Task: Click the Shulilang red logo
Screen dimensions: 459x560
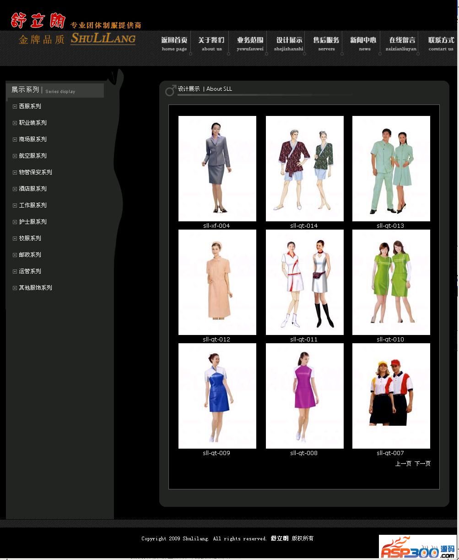Action: pyautogui.click(x=38, y=21)
